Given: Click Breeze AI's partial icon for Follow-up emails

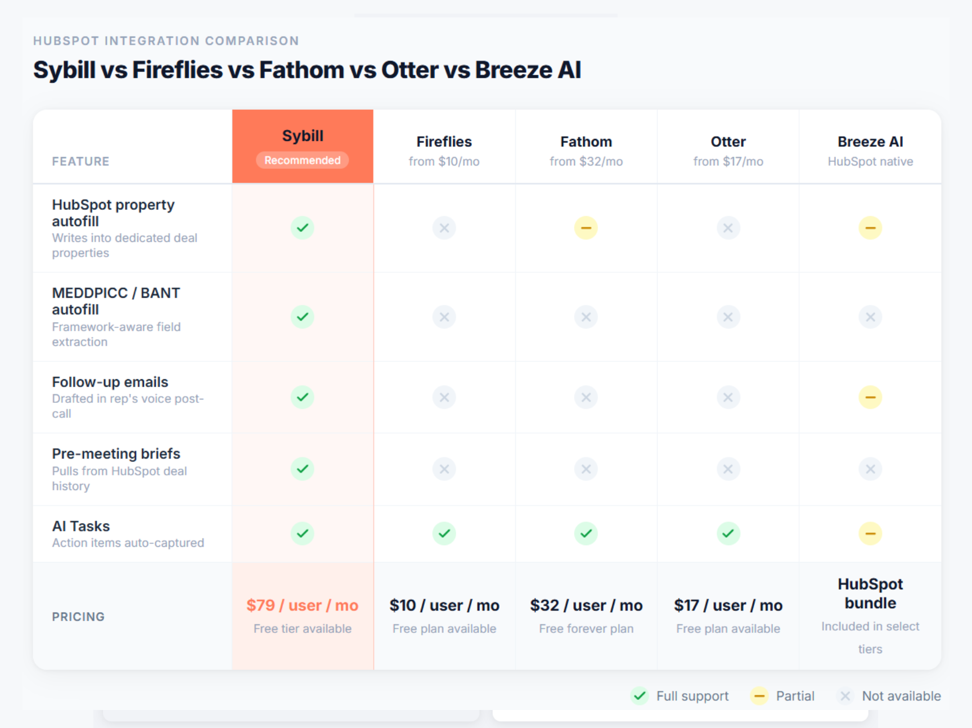Looking at the screenshot, I should [x=870, y=397].
